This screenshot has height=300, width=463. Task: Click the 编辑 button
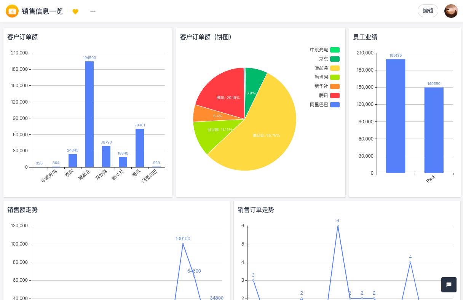pyautogui.click(x=428, y=11)
